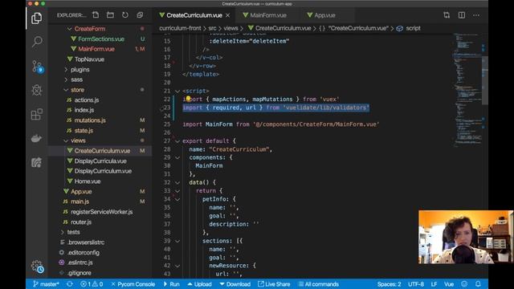Open the Docker view in activity bar
514x289 pixels.
coord(36,138)
